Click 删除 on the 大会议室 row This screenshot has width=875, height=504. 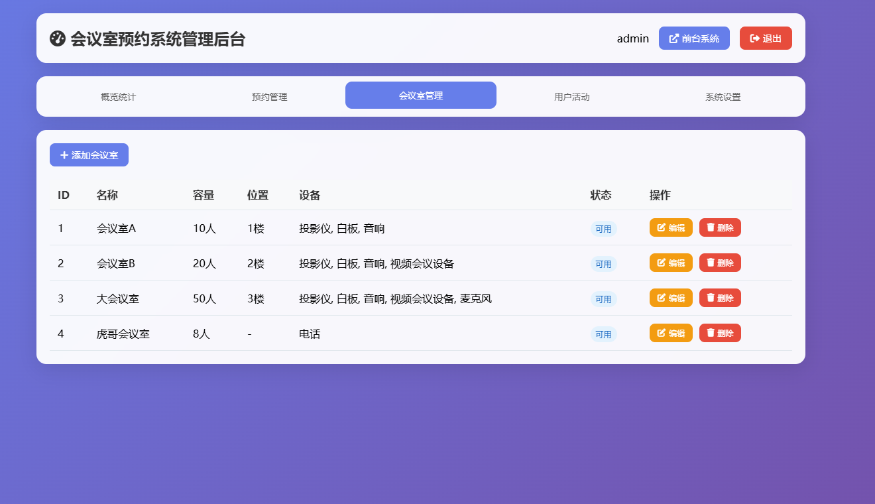coord(720,298)
